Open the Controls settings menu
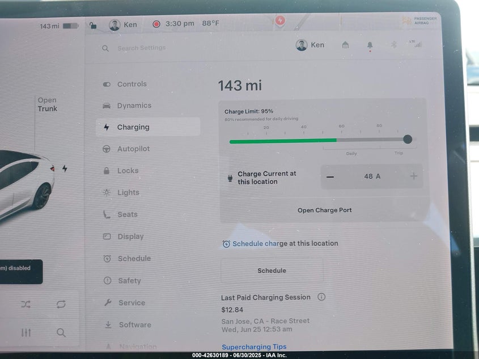 coord(132,84)
